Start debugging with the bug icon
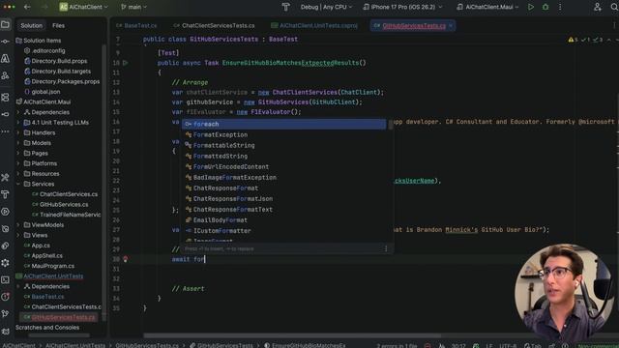 click(545, 7)
